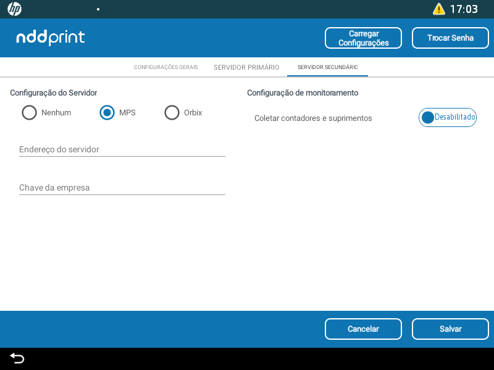Open the Servidor Primário tab
494x370 pixels.
(246, 67)
